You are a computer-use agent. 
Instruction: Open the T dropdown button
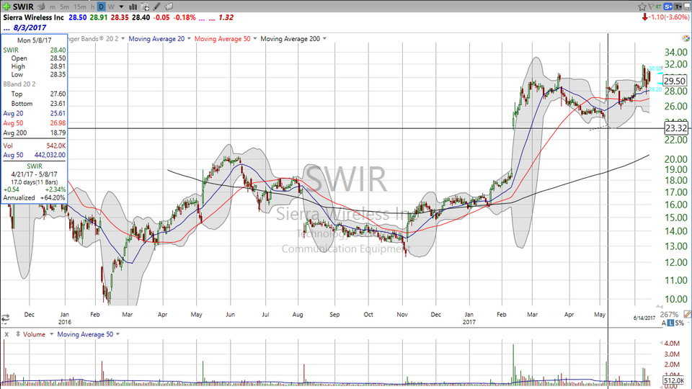pyautogui.click(x=678, y=6)
